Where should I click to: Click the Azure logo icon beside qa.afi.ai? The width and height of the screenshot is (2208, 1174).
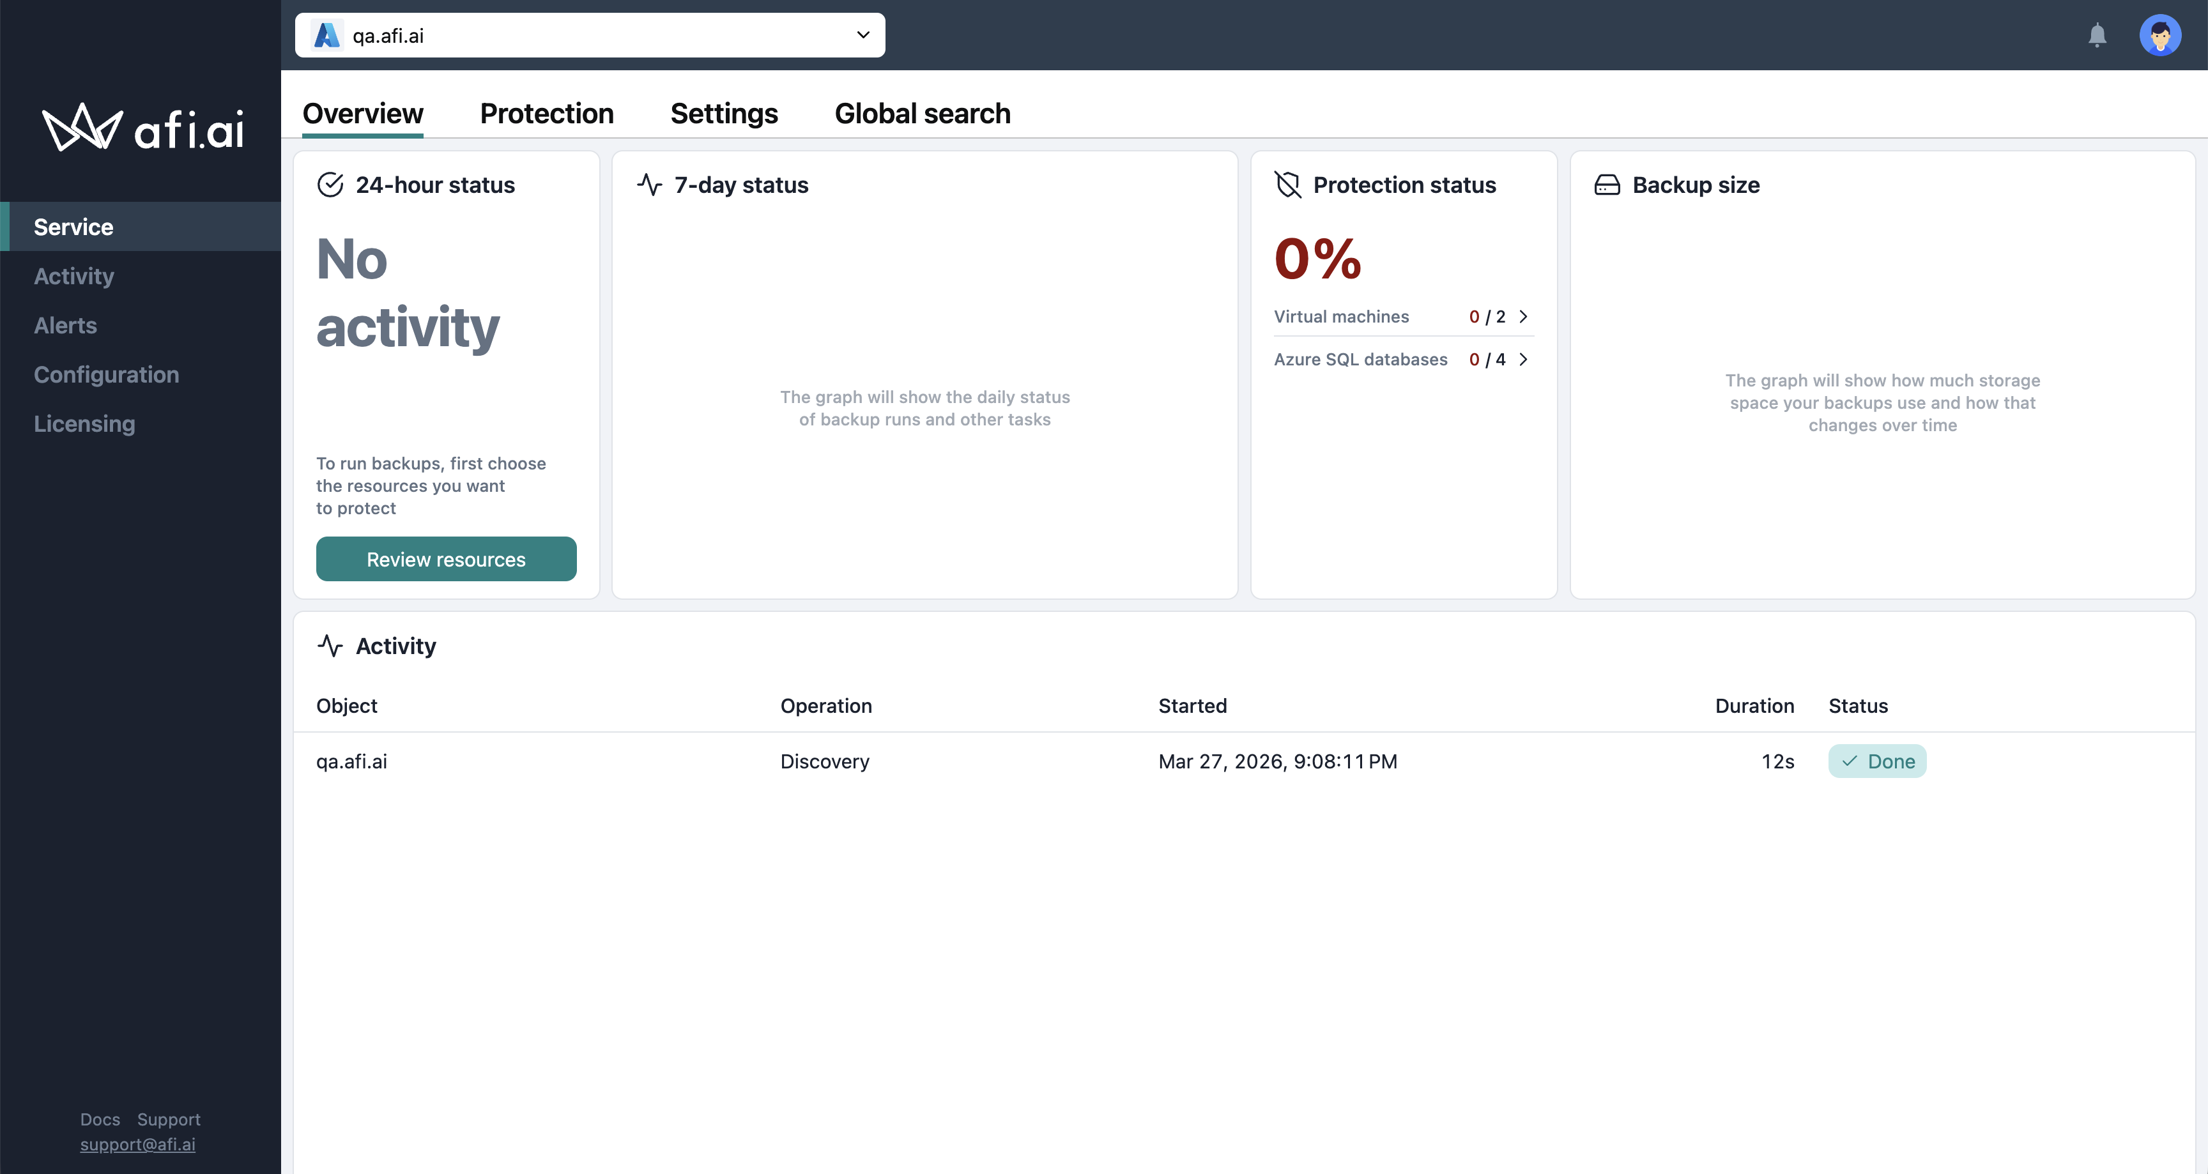click(326, 35)
